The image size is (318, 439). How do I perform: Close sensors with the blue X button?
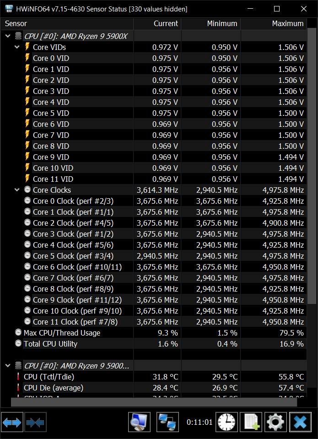click(300, 422)
